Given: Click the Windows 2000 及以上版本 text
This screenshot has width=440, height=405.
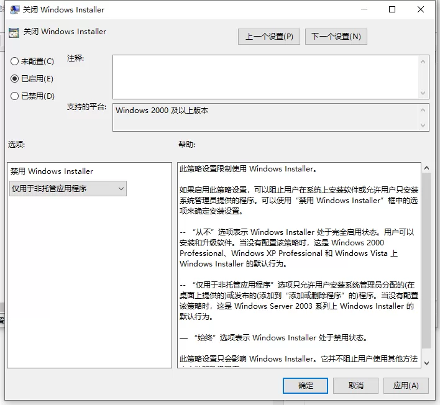Looking at the screenshot, I should [x=162, y=110].
